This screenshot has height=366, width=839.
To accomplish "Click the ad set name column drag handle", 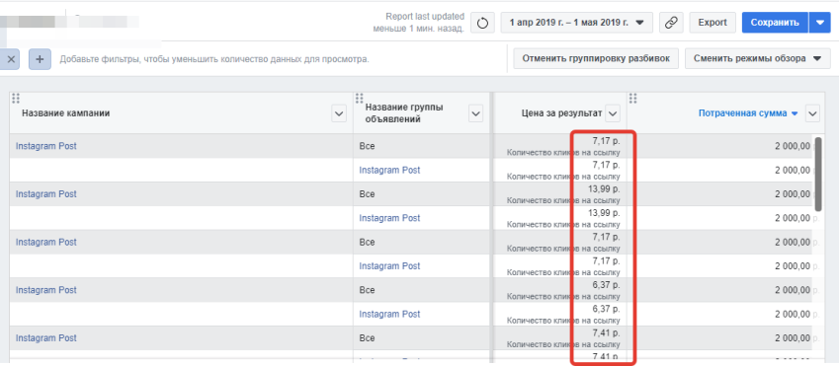I will [360, 98].
